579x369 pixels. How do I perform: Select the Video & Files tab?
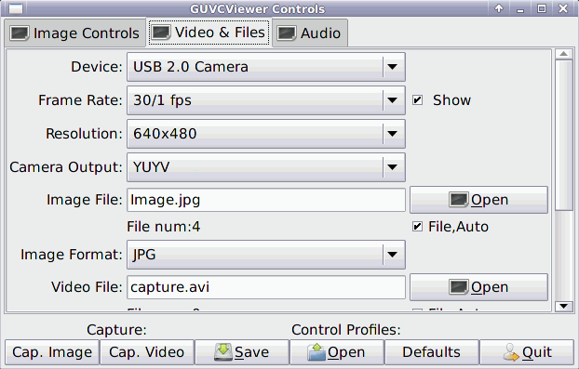(209, 33)
